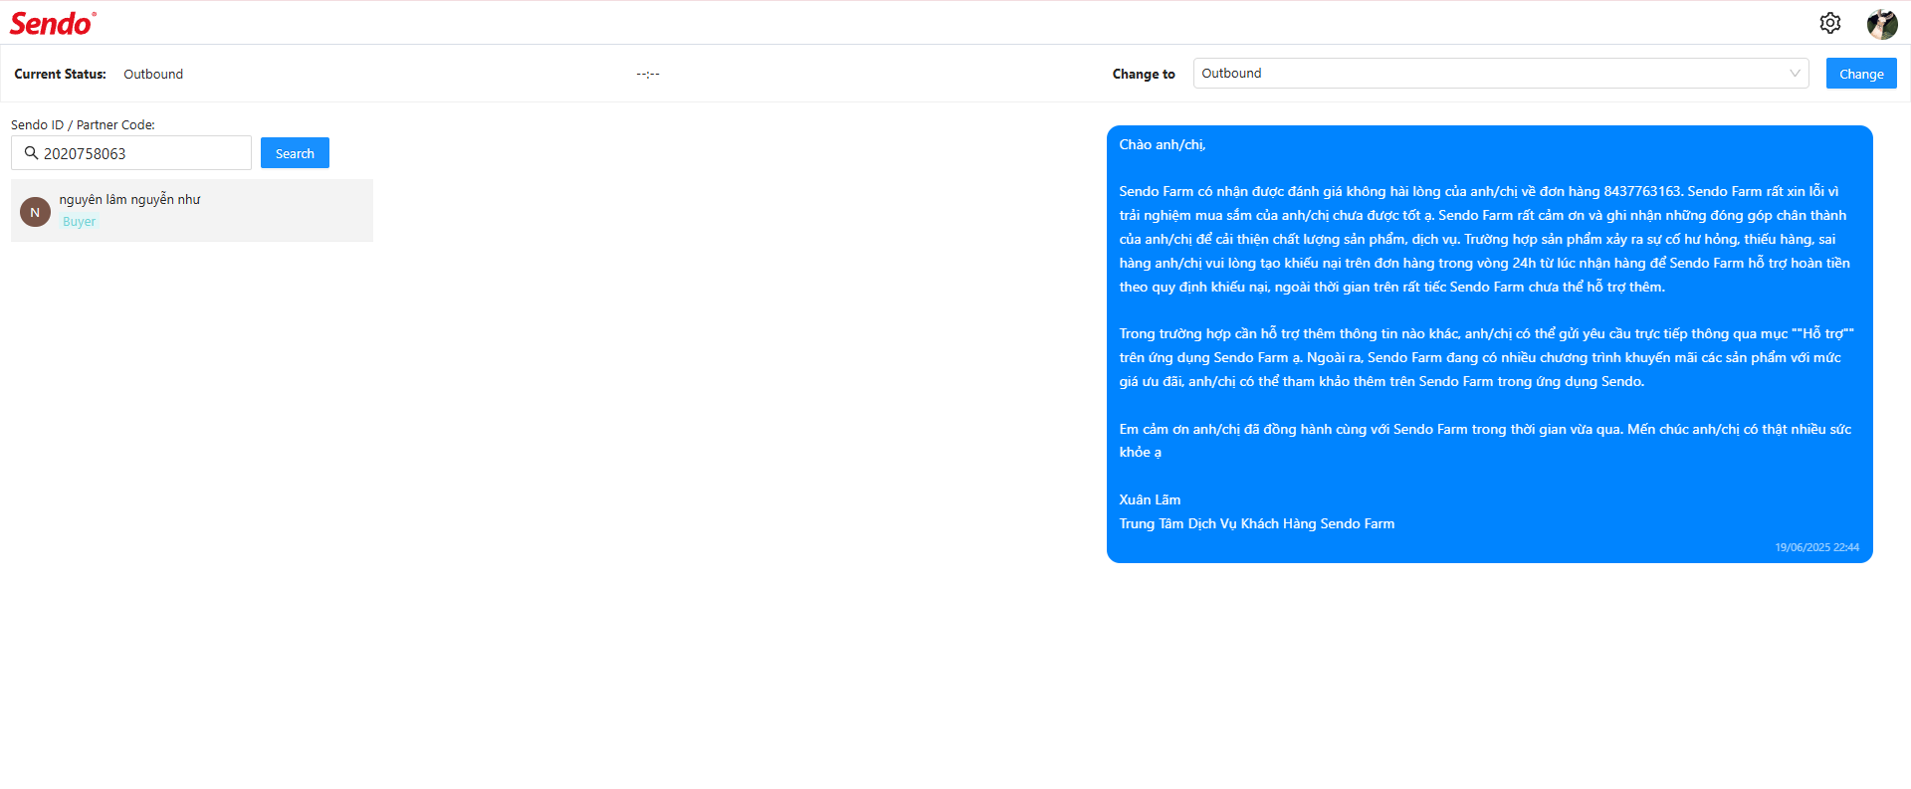Click the timer display --:--
This screenshot has height=789, width=1911.
click(x=648, y=75)
